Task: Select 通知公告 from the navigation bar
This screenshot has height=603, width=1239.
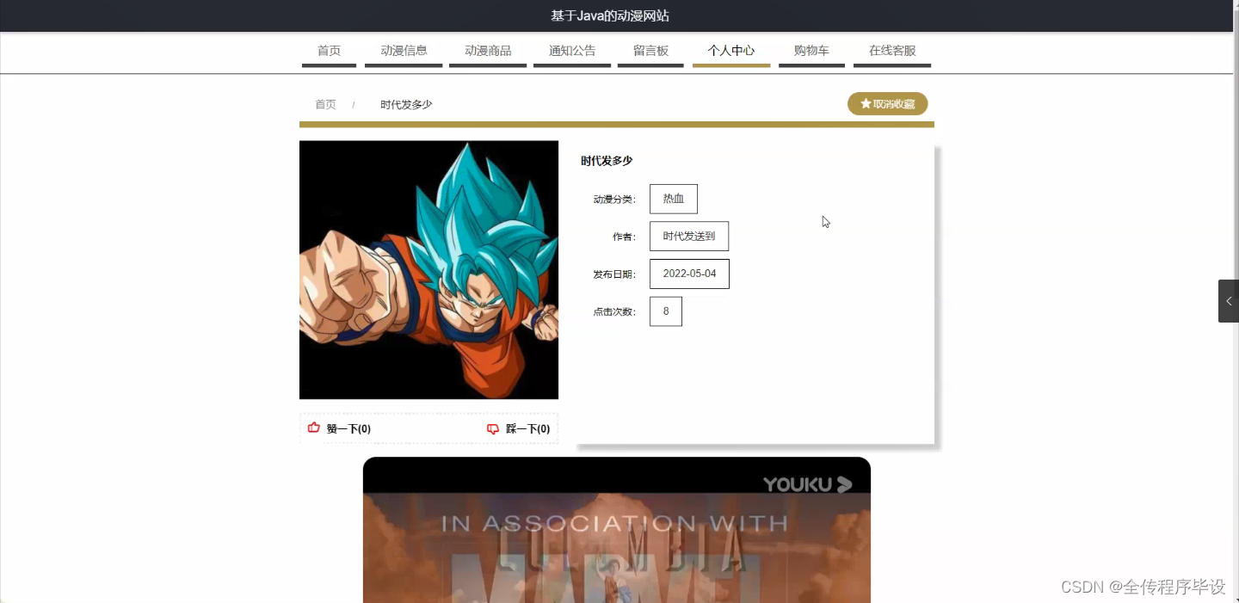Action: (x=571, y=50)
